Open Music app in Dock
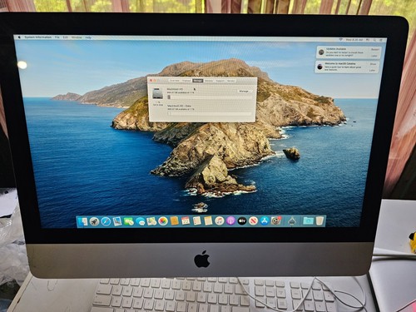This screenshot has width=416, height=312. coord(220,221)
